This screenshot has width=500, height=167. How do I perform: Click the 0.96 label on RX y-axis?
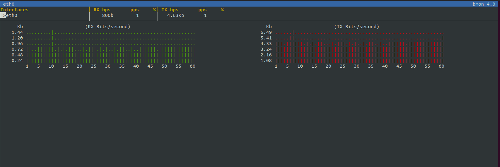click(x=17, y=44)
